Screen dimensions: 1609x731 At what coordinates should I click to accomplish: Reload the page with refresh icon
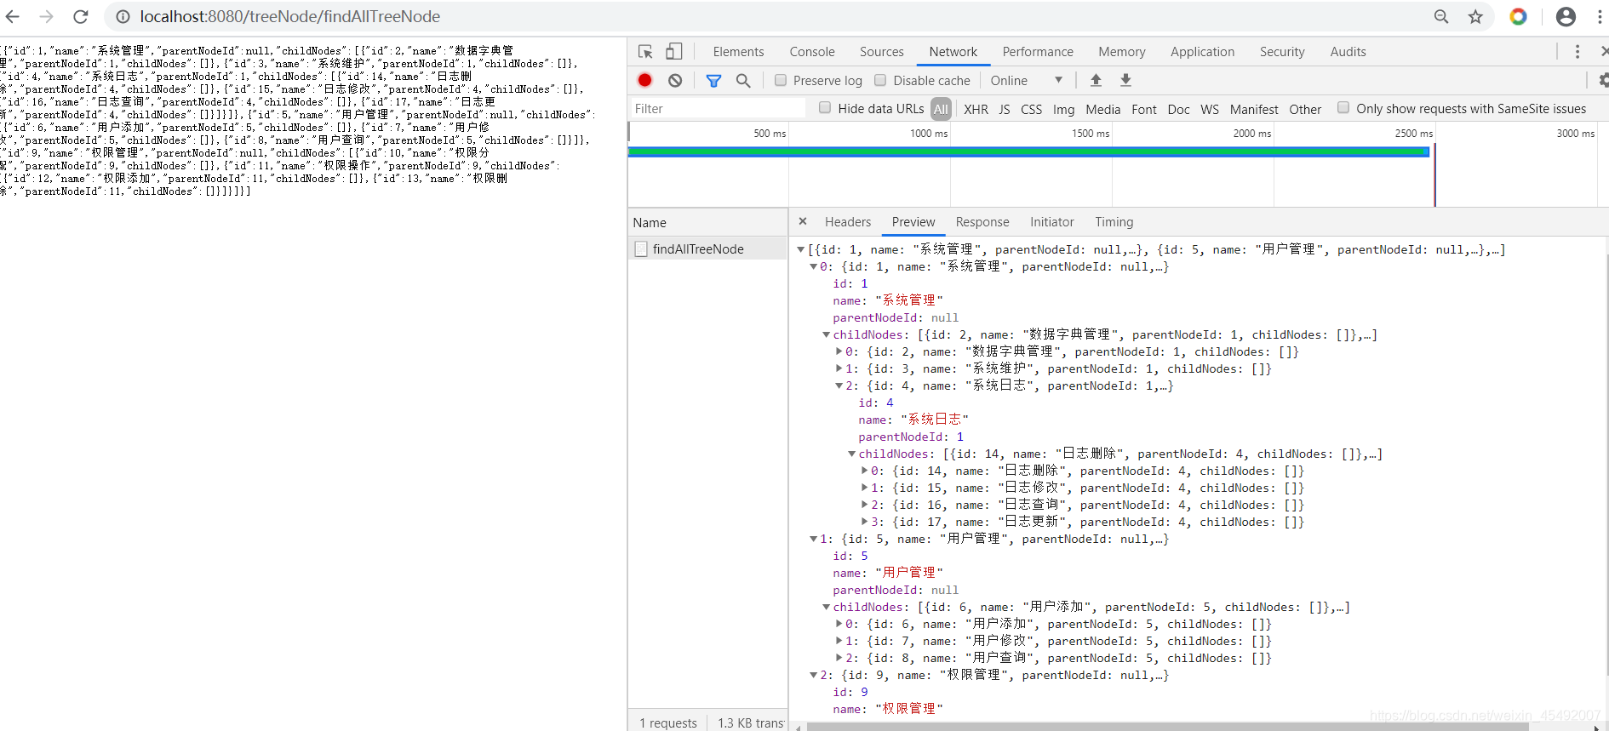[x=81, y=16]
